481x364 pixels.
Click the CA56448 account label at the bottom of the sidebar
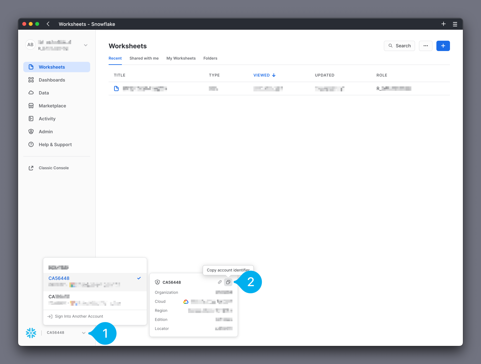coord(56,333)
